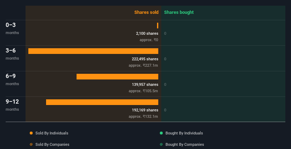The height and width of the screenshot is (149, 291).
Task: Click the orange Sold By Individuals legend dot
Action: (x=31, y=133)
